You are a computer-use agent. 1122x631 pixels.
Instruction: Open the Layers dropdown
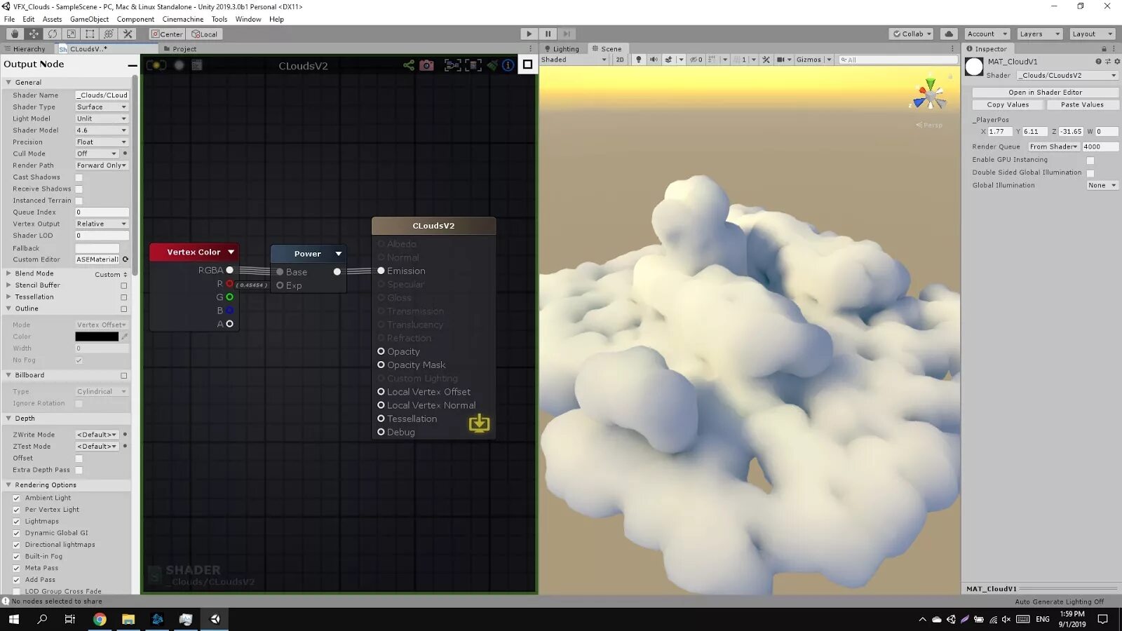pos(1039,34)
